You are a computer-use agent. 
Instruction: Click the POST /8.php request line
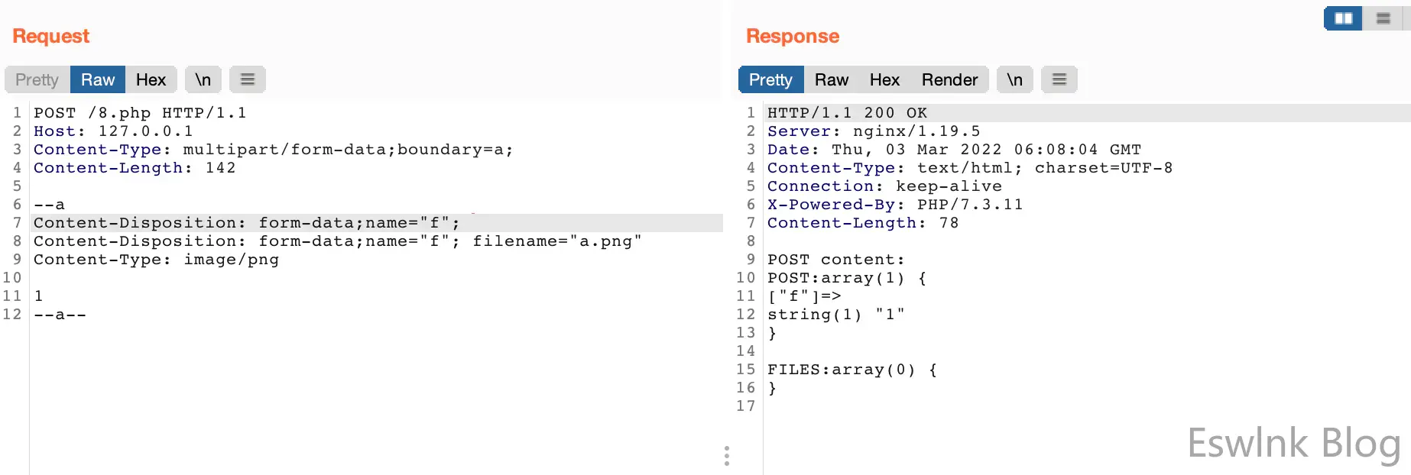tap(140, 113)
